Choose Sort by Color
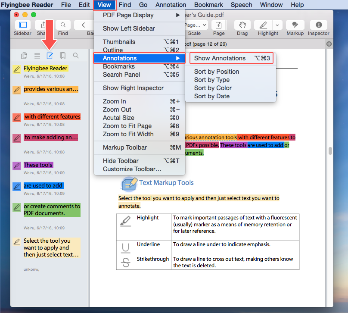This screenshot has width=348, height=313. (x=230, y=88)
